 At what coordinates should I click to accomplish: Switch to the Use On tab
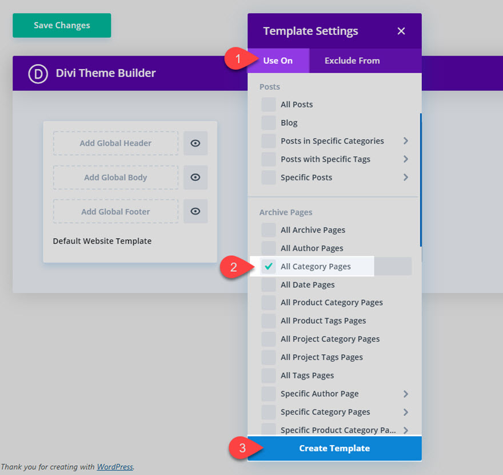click(x=278, y=61)
